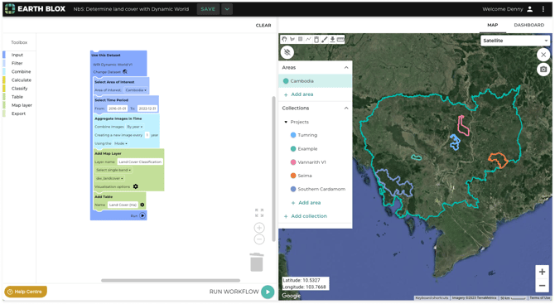Viewport: 555px width, 304px height.
Task: Collapse the Projects tree node
Action: click(286, 122)
